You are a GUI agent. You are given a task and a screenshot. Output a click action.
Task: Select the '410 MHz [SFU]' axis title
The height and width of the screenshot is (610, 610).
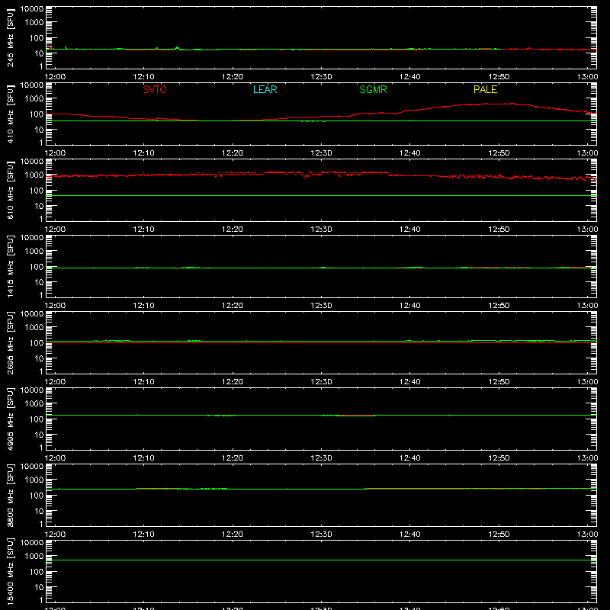(11, 114)
